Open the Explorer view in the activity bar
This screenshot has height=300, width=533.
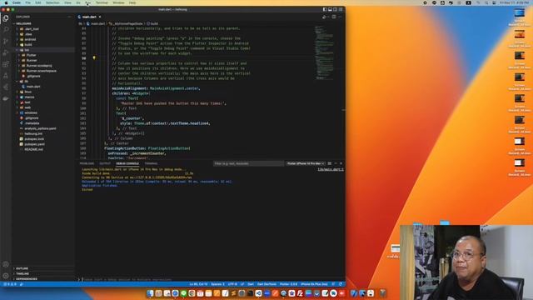click(6, 18)
